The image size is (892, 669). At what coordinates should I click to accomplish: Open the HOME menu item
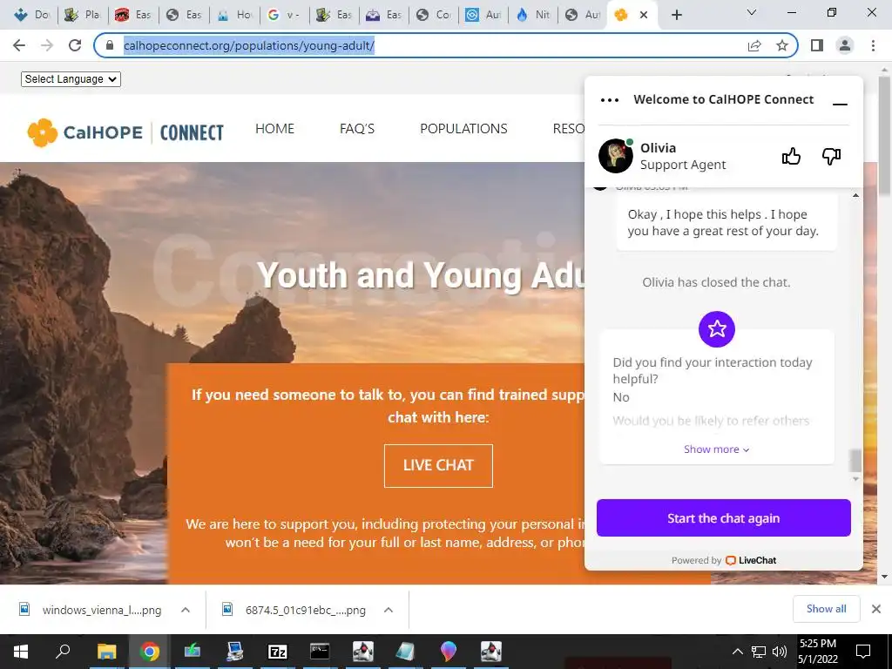pyautogui.click(x=274, y=129)
